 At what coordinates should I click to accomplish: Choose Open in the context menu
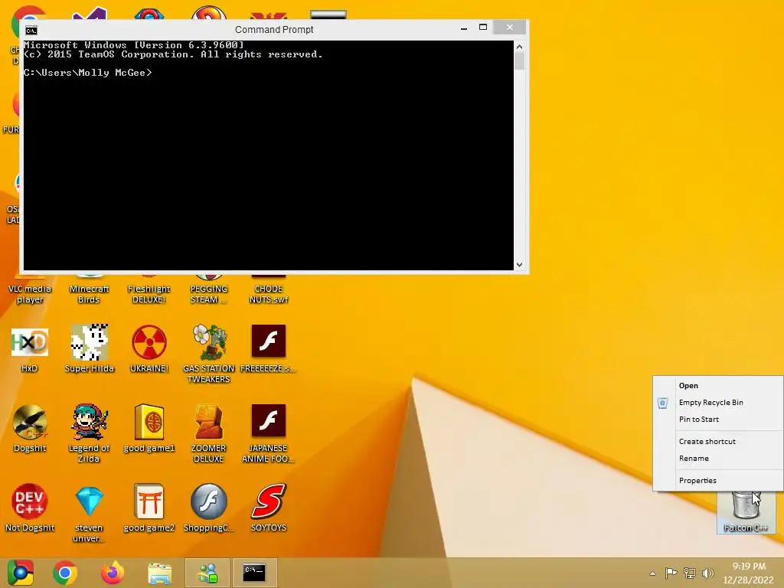point(718,386)
